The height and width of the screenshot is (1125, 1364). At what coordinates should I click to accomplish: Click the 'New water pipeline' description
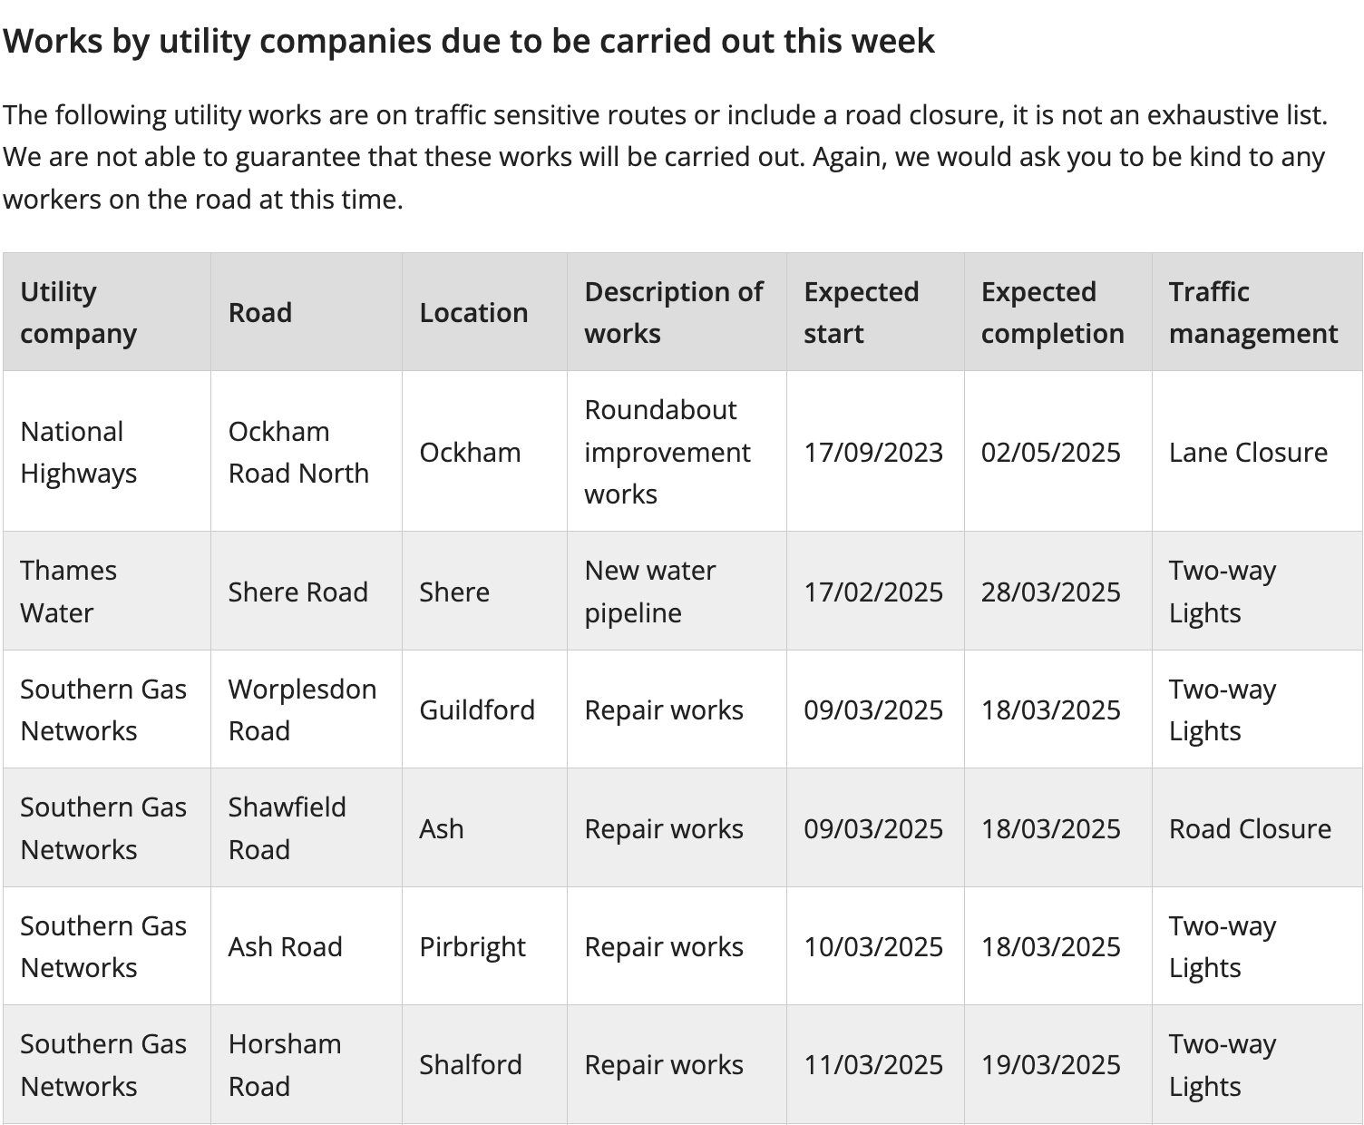pyautogui.click(x=677, y=592)
